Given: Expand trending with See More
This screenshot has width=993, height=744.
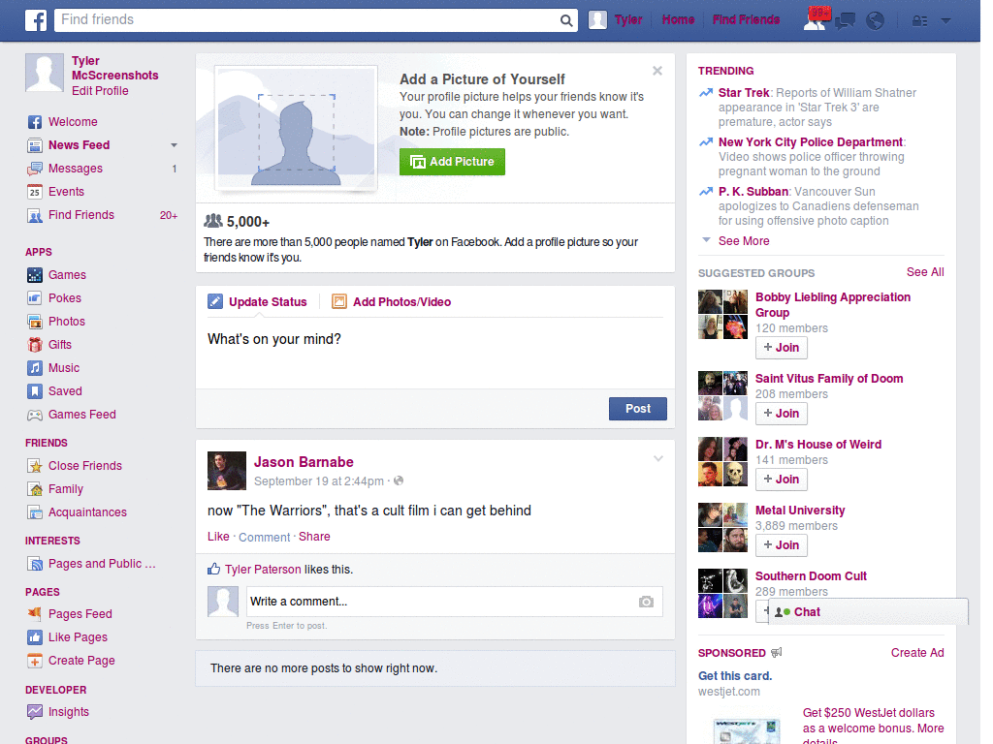Looking at the screenshot, I should coord(744,241).
